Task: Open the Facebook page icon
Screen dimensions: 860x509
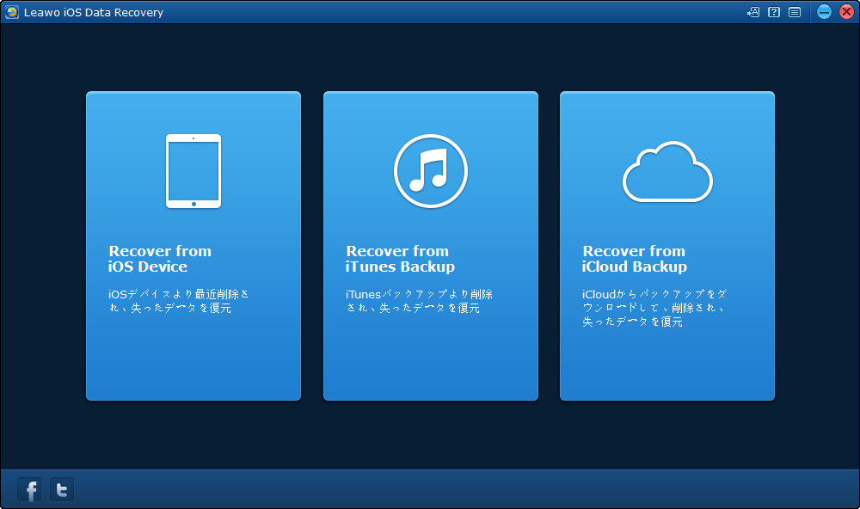Action: pyautogui.click(x=29, y=489)
